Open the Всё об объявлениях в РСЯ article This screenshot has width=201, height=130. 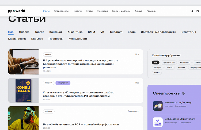coord(81,124)
